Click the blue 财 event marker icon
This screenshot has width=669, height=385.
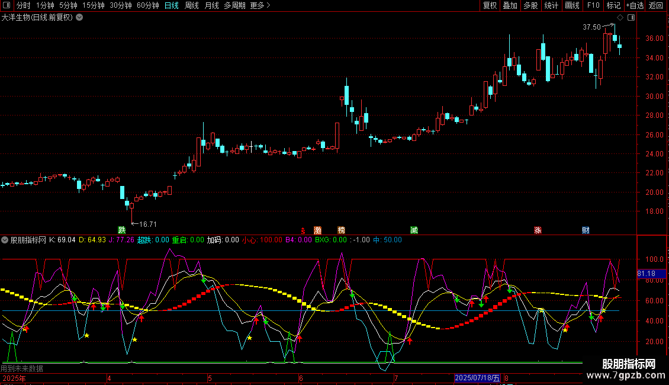[586, 230]
